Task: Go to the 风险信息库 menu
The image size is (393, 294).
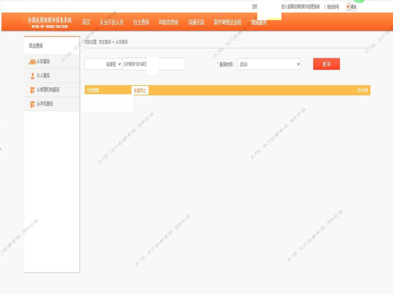Action: 168,22
